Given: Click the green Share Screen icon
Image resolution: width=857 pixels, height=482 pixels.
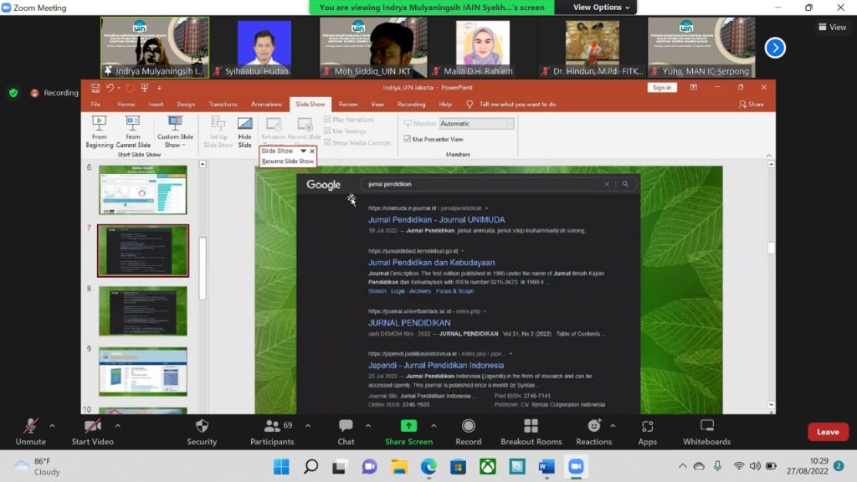Looking at the screenshot, I should point(408,427).
